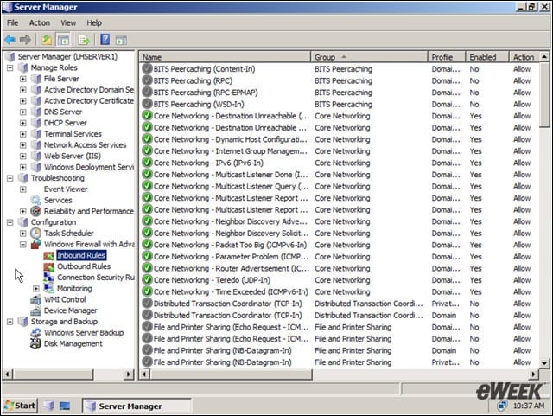This screenshot has width=553, height=416.
Task: Click the system tray network icon
Action: pos(501,406)
